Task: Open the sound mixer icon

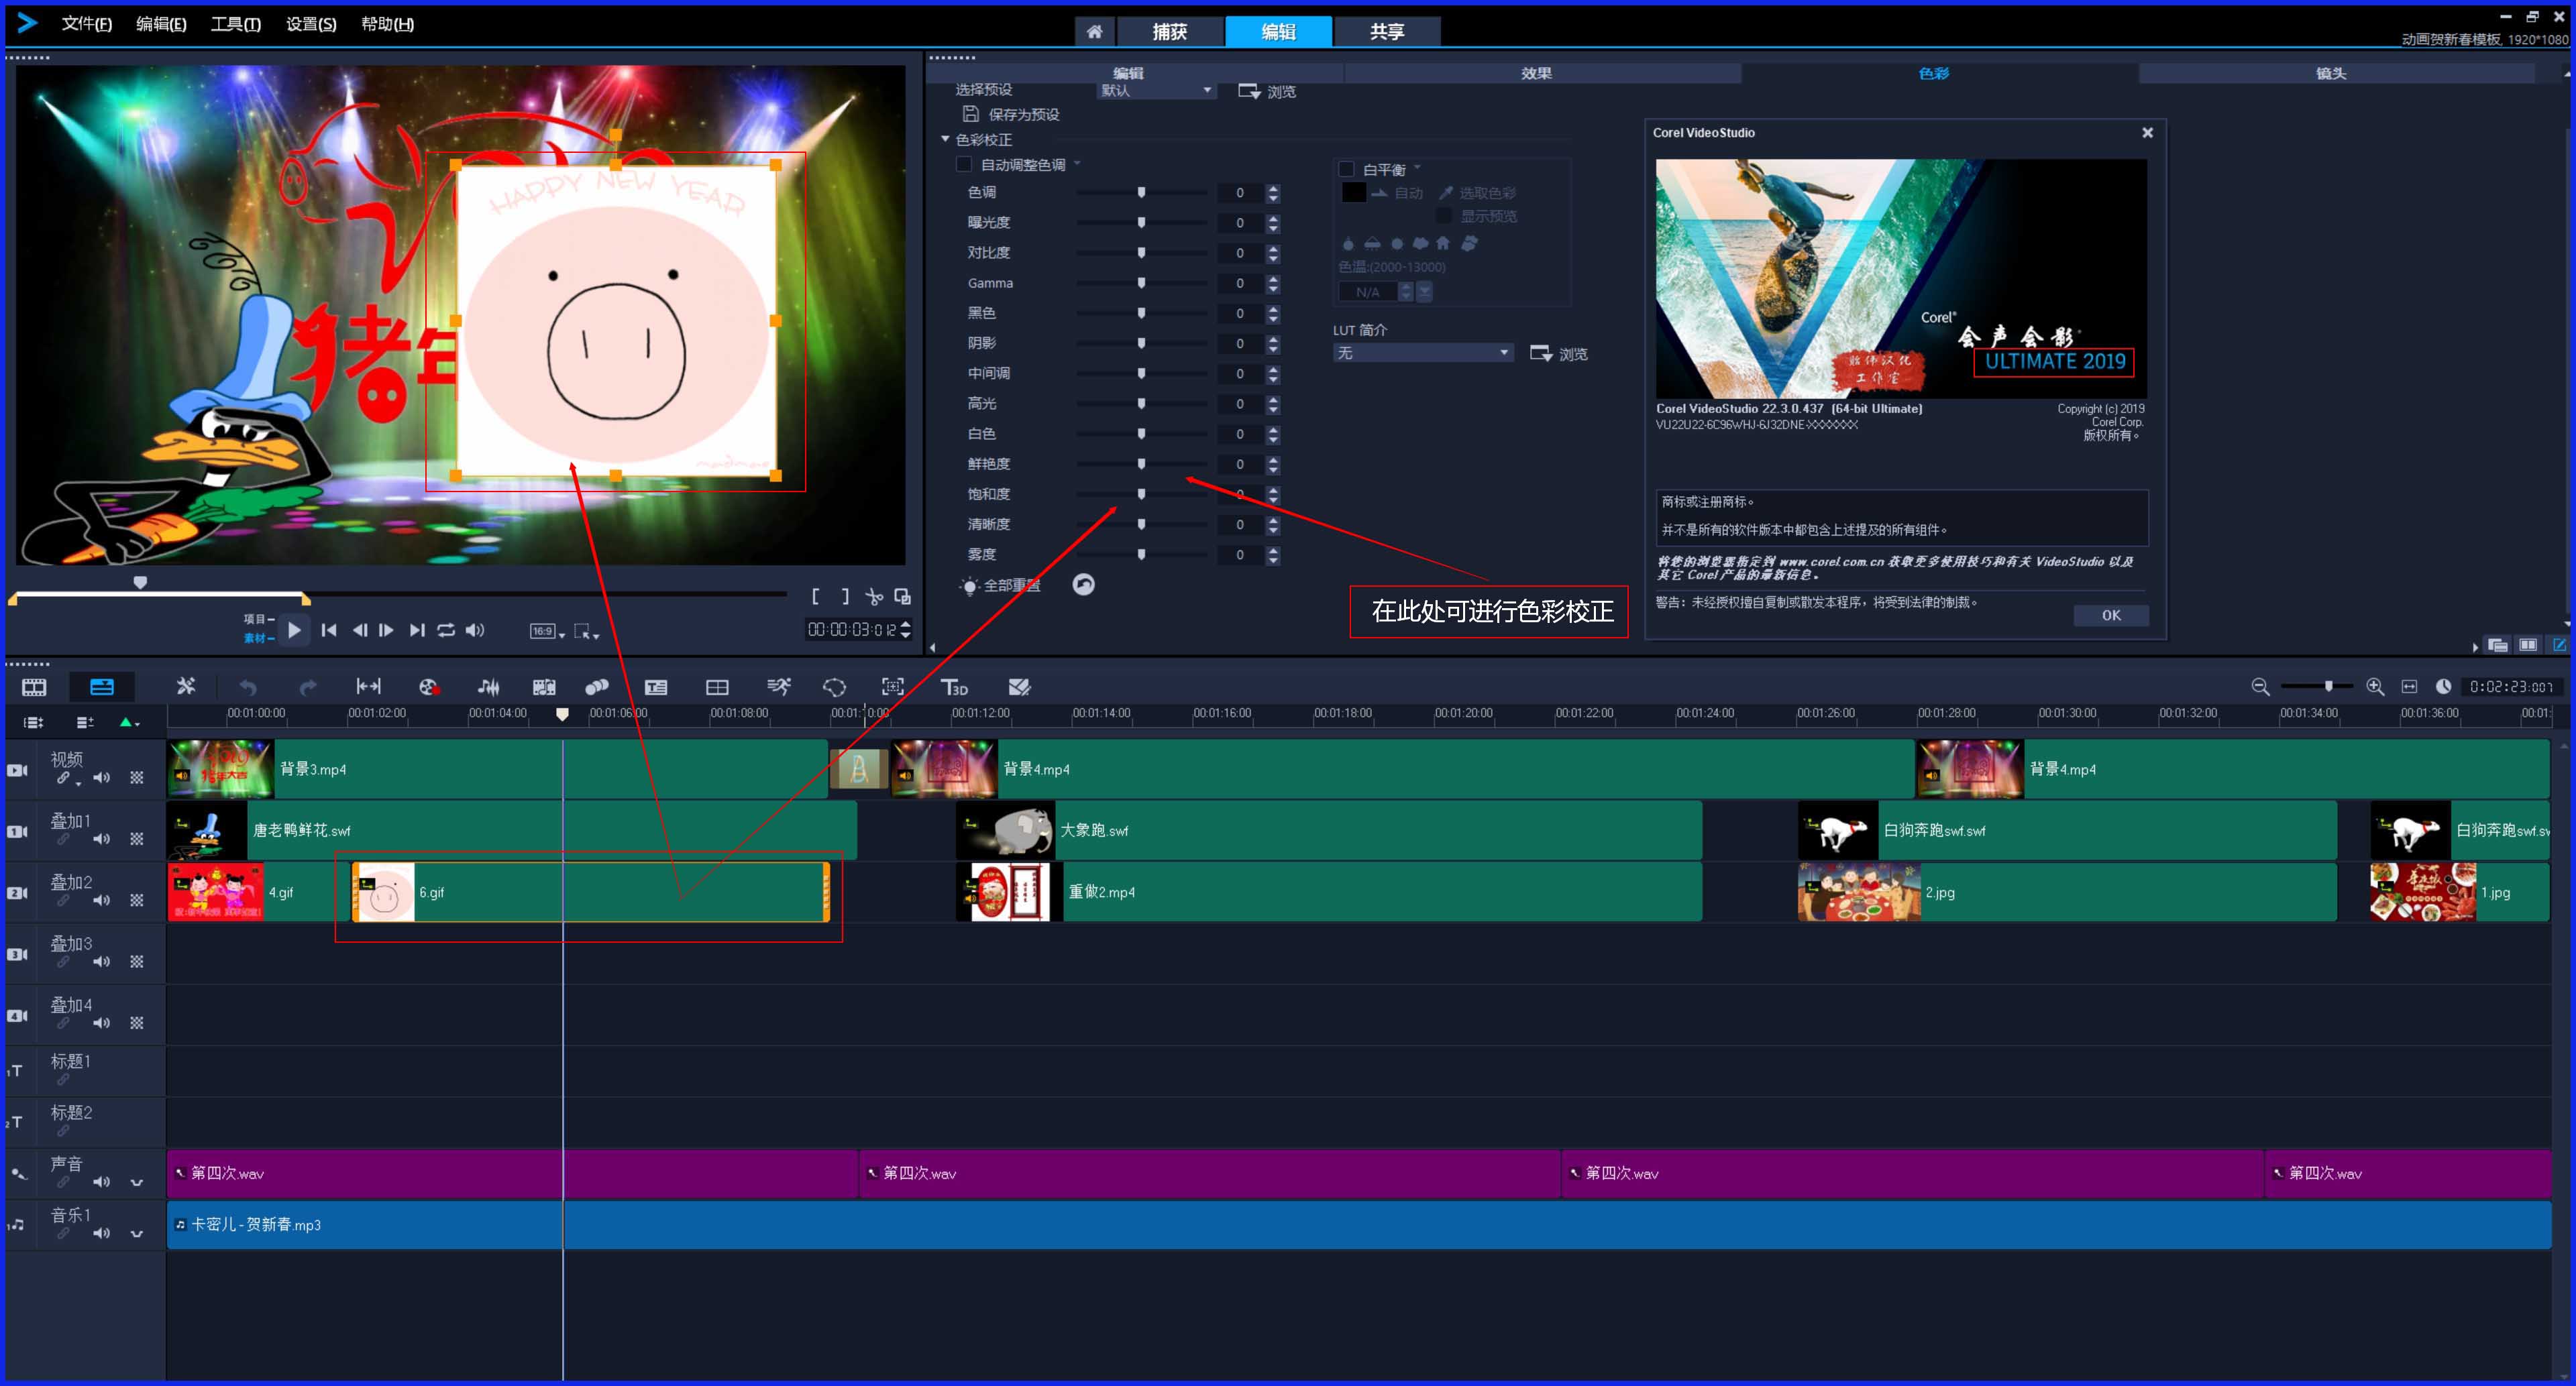Action: pyautogui.click(x=488, y=687)
